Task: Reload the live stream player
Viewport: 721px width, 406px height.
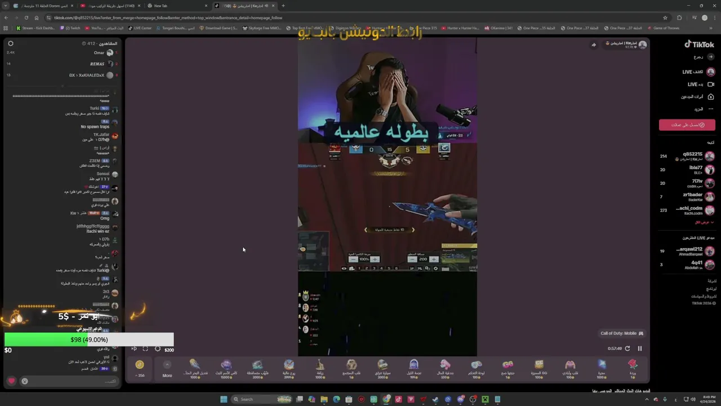Action: (627, 348)
